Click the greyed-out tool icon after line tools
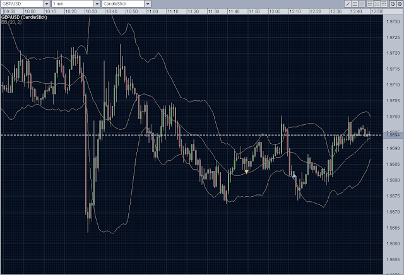Image resolution: width=404 pixels, height=275 pixels. pos(362,4)
